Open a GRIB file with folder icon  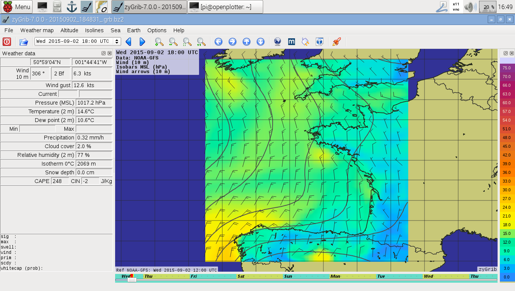tap(24, 42)
